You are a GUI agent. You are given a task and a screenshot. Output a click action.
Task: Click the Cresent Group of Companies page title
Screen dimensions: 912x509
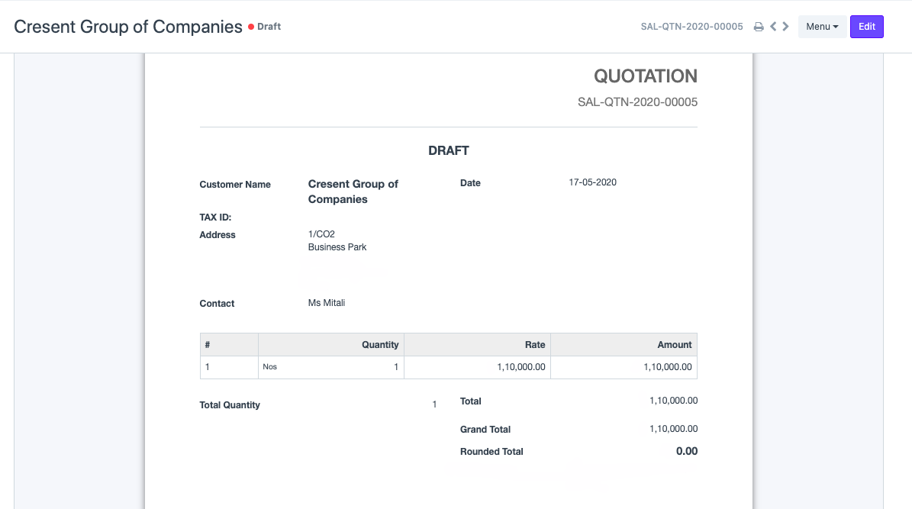pyautogui.click(x=128, y=27)
